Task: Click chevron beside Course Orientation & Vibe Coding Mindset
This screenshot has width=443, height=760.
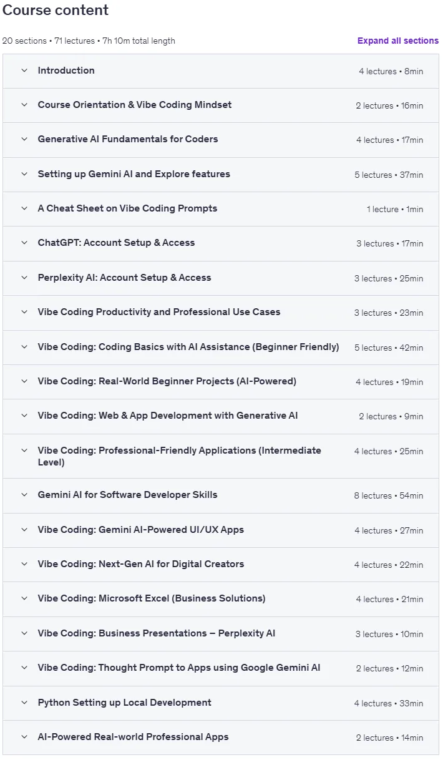Action: (x=24, y=105)
